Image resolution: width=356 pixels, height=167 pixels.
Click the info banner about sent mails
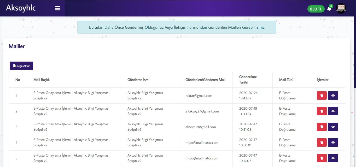[177, 27]
